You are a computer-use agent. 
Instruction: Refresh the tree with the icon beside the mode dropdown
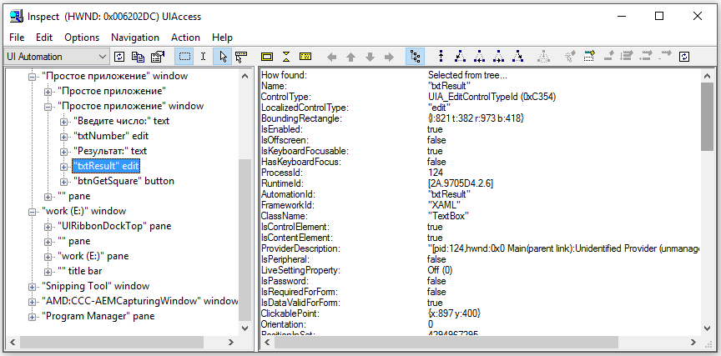click(119, 57)
